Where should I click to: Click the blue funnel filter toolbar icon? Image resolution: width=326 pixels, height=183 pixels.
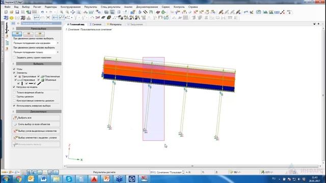[x=177, y=12]
